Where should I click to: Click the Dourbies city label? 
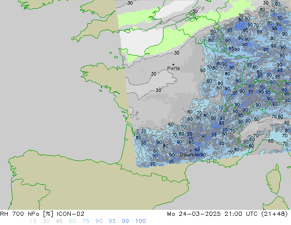[190, 154]
